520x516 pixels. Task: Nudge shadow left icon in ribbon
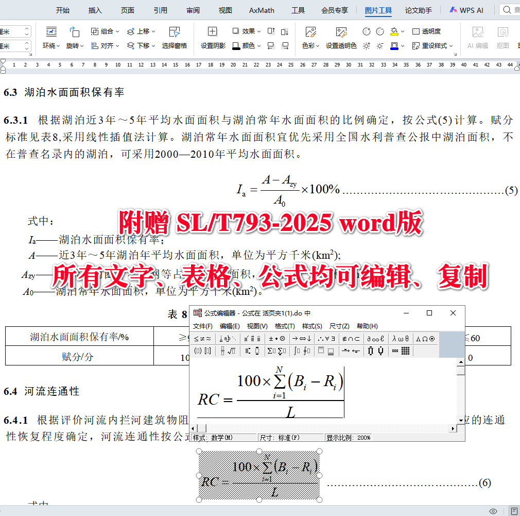pyautogui.click(x=271, y=45)
